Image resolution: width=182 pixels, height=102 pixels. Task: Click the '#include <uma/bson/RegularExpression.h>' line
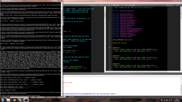[127, 29]
